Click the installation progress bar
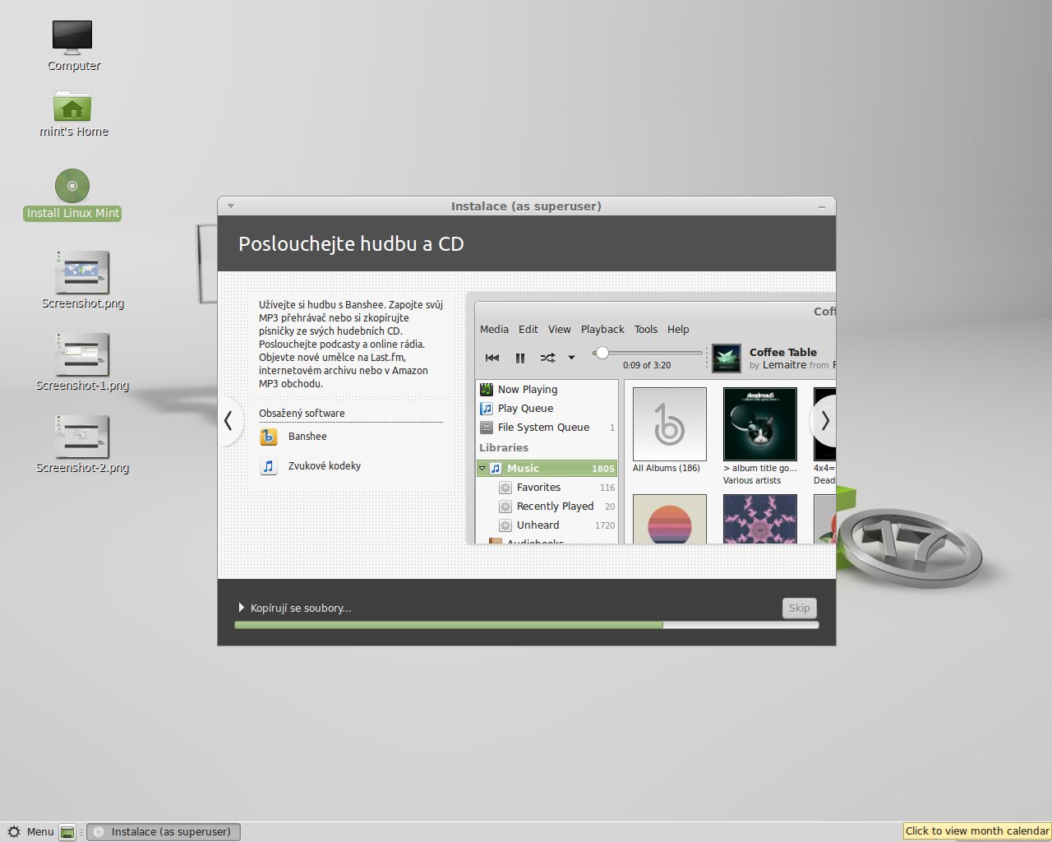 [526, 625]
